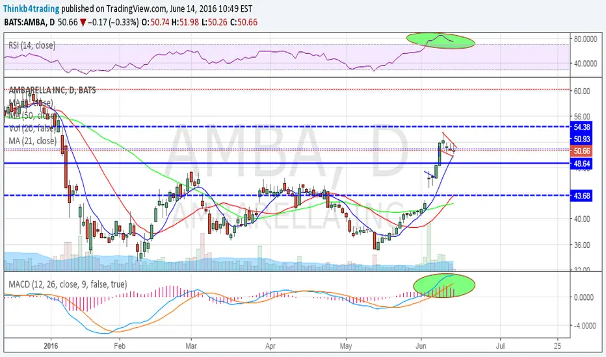Click the 2016 date axis label
Screen dimensions: 606x357
(51, 346)
